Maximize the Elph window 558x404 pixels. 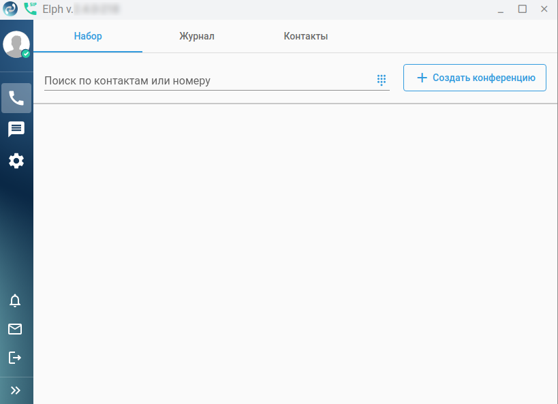(523, 9)
